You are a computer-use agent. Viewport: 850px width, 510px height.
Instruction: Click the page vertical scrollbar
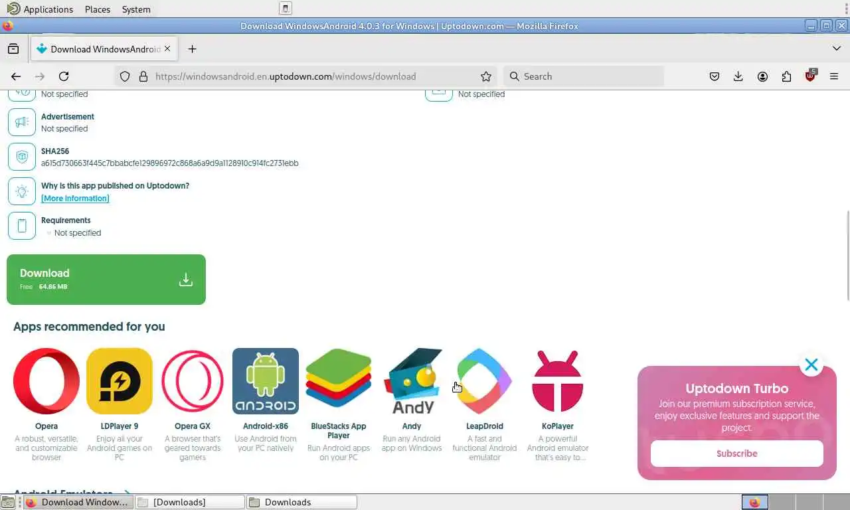tap(847, 256)
